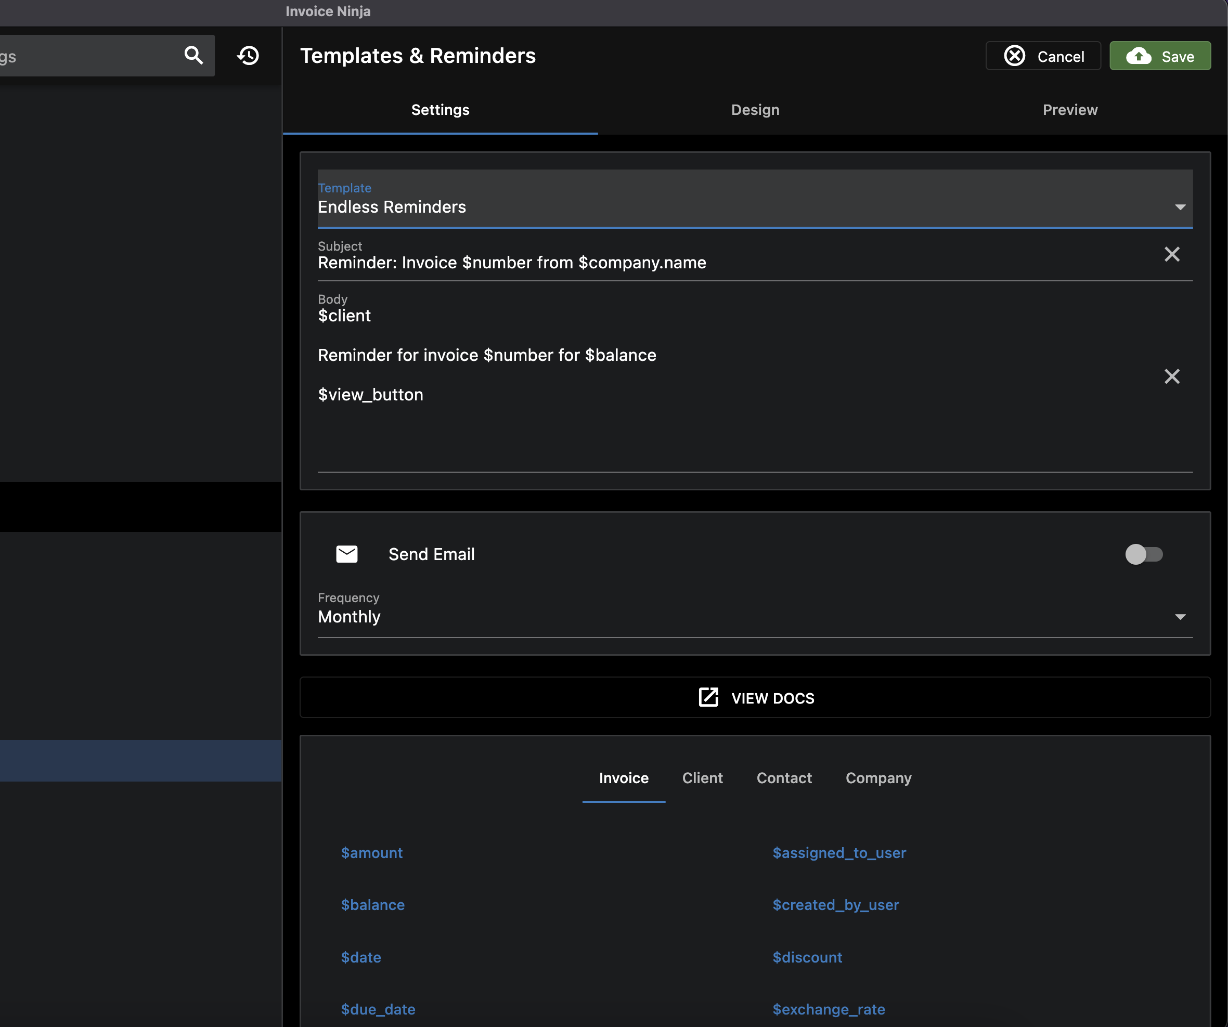The image size is (1228, 1027).
Task: Click the search magnifier icon
Action: [x=193, y=56]
